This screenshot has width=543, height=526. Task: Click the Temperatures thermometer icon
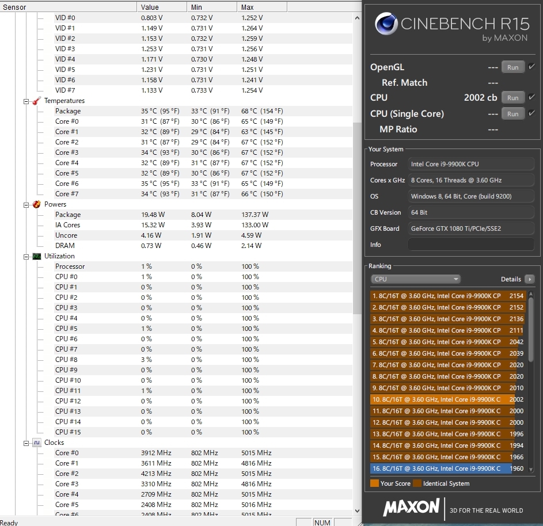[x=37, y=101]
